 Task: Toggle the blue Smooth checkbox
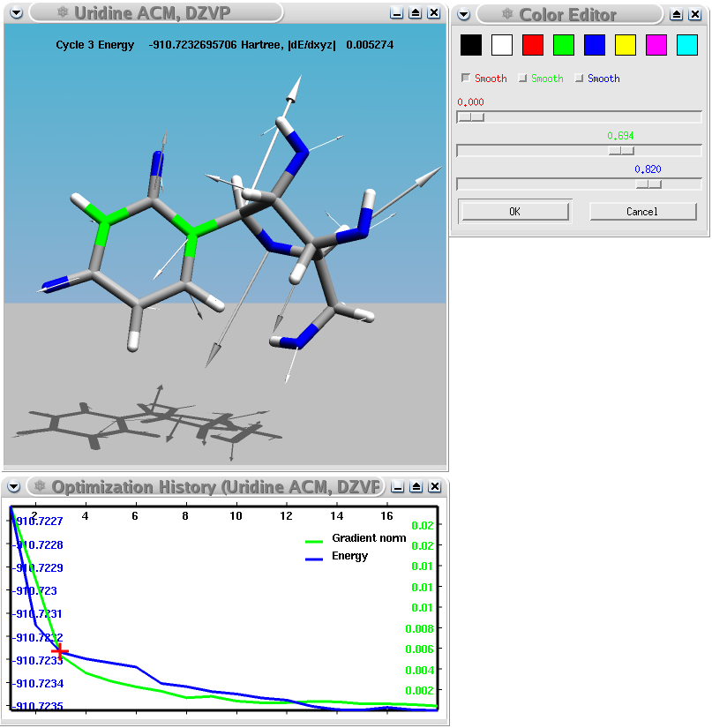pyautogui.click(x=579, y=79)
